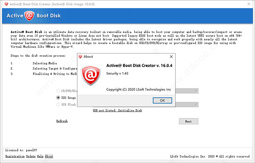Click the 'Licensed to: pavel97' text
This screenshot has width=255, height=163.
(x=21, y=150)
